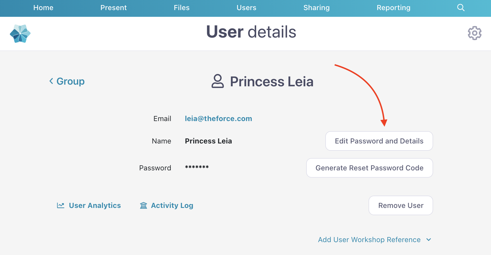Click the User Analytics chart icon
The image size is (491, 255).
[61, 205]
